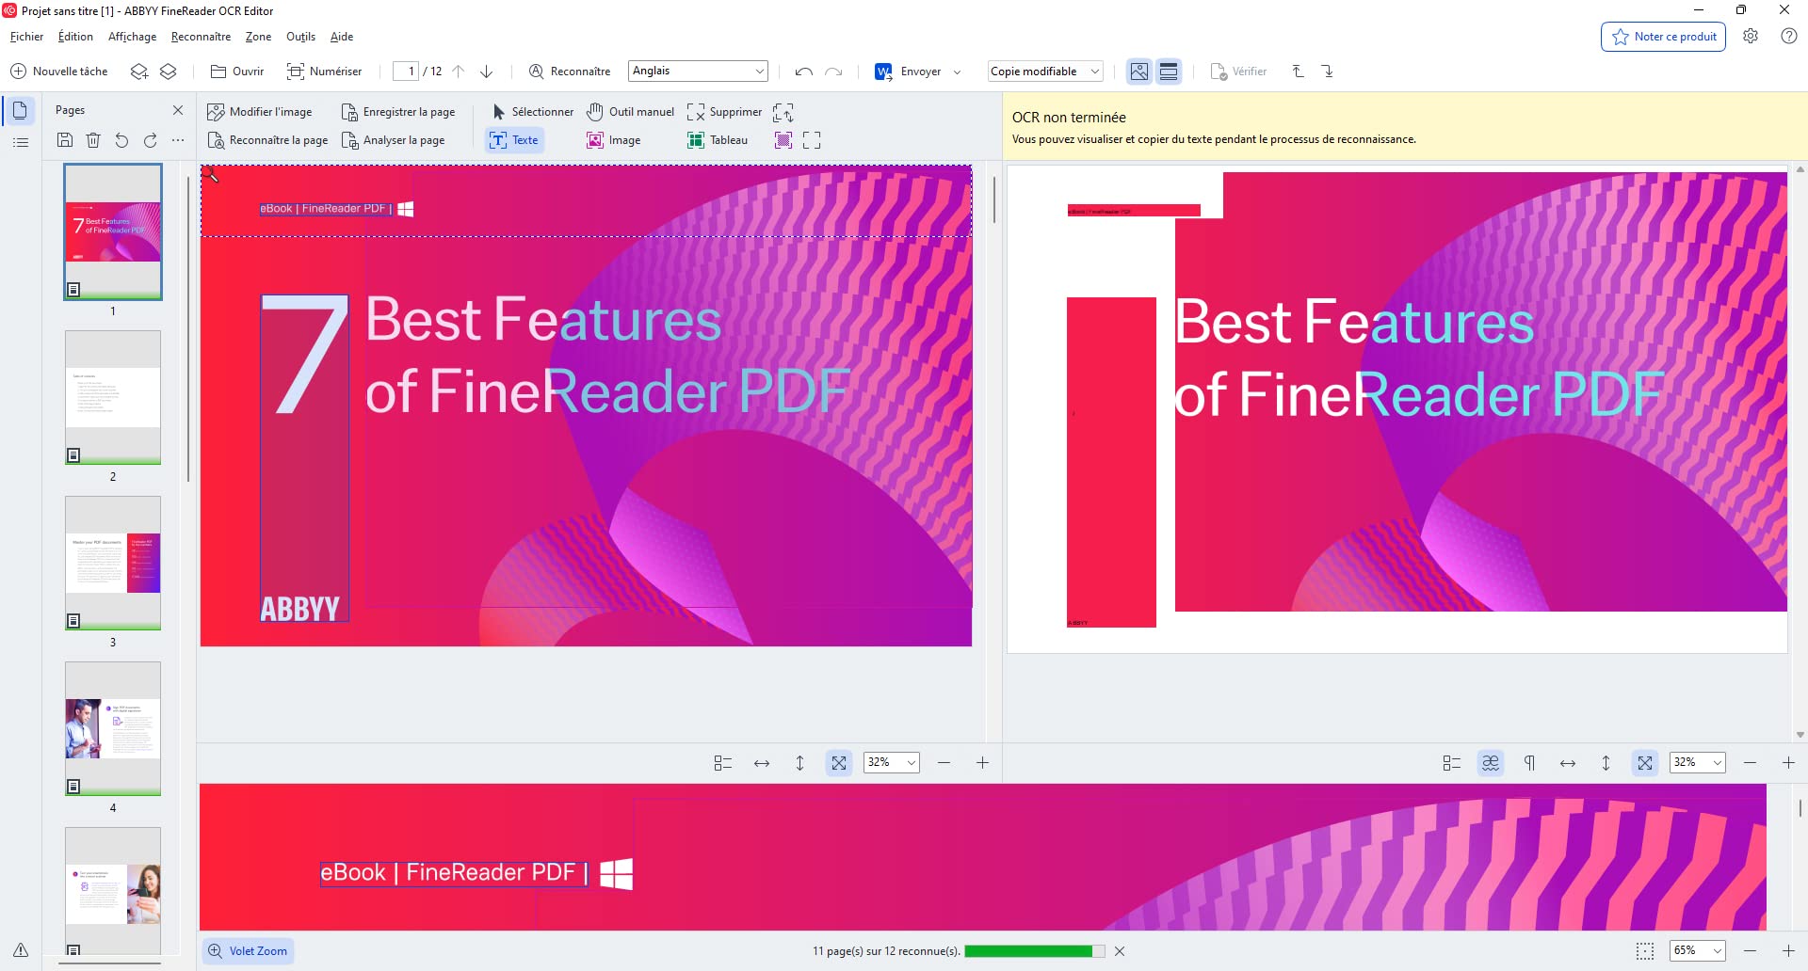
Task: Toggle paragraph marks in the text pane
Action: pos(1529,763)
